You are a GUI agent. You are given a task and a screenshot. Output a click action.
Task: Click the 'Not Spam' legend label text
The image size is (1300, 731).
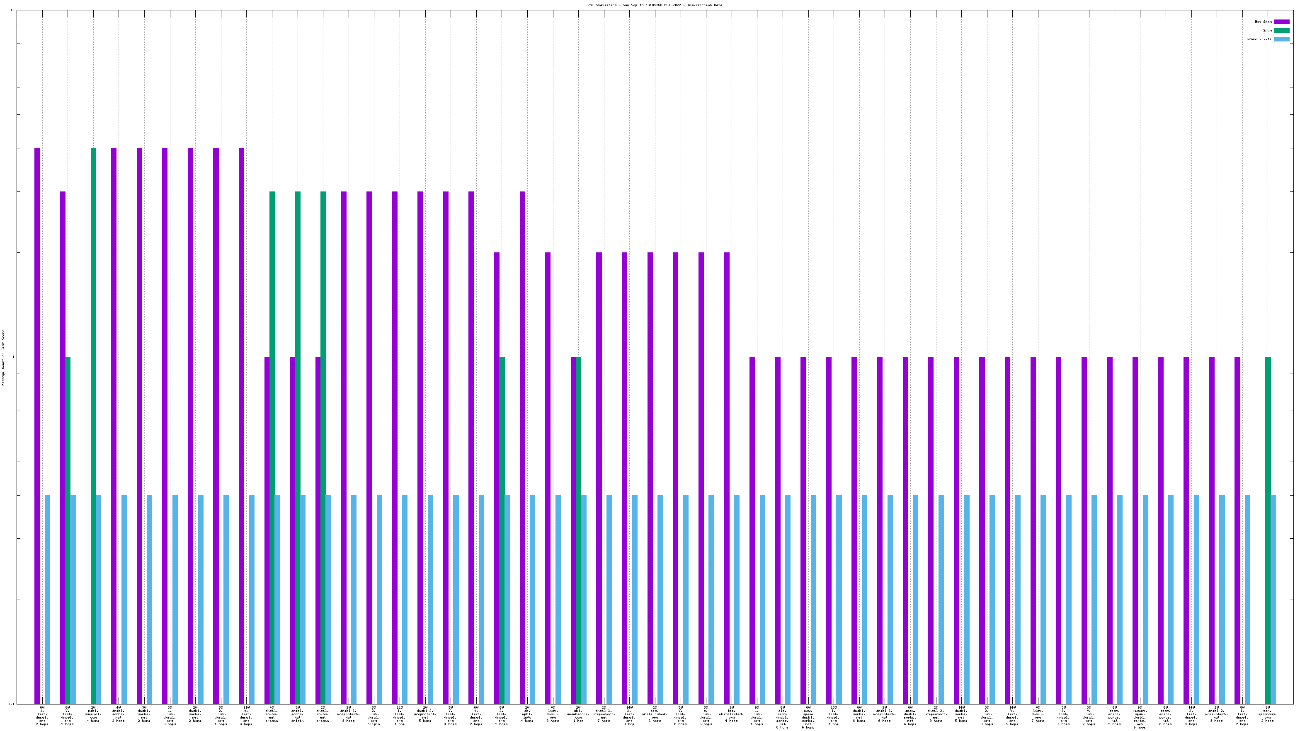click(1263, 22)
